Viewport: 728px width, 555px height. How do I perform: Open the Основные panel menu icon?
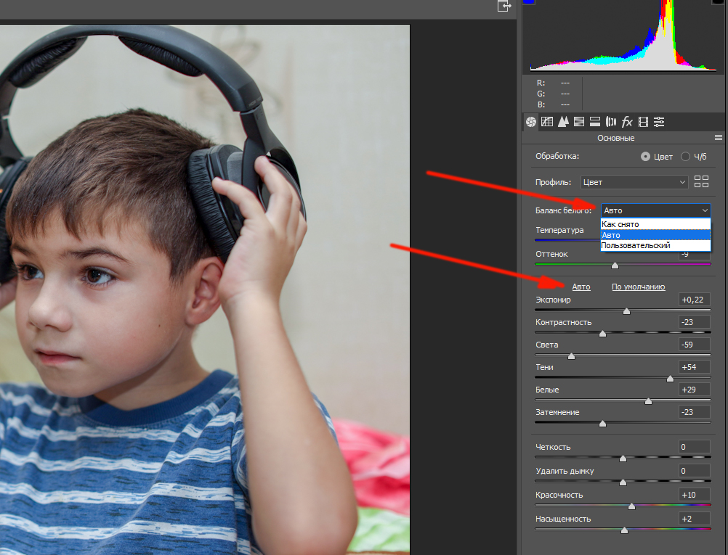pyautogui.click(x=719, y=137)
